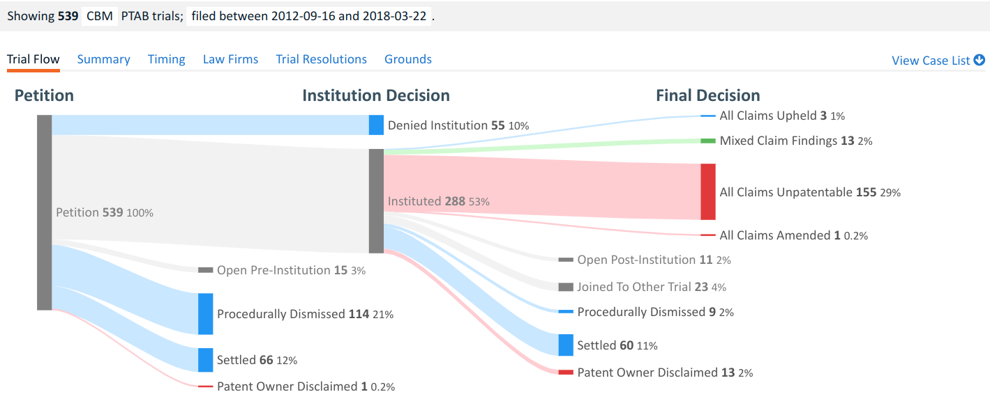
Task: Click the red All Claims Unpatentable node
Action: (708, 191)
